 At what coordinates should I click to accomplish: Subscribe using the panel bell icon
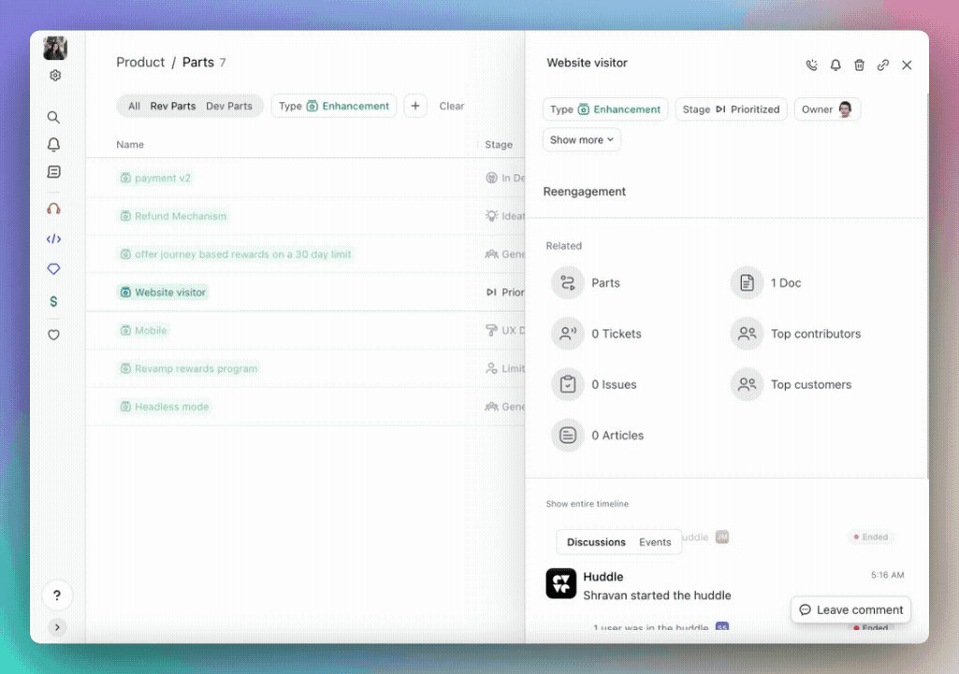click(835, 65)
